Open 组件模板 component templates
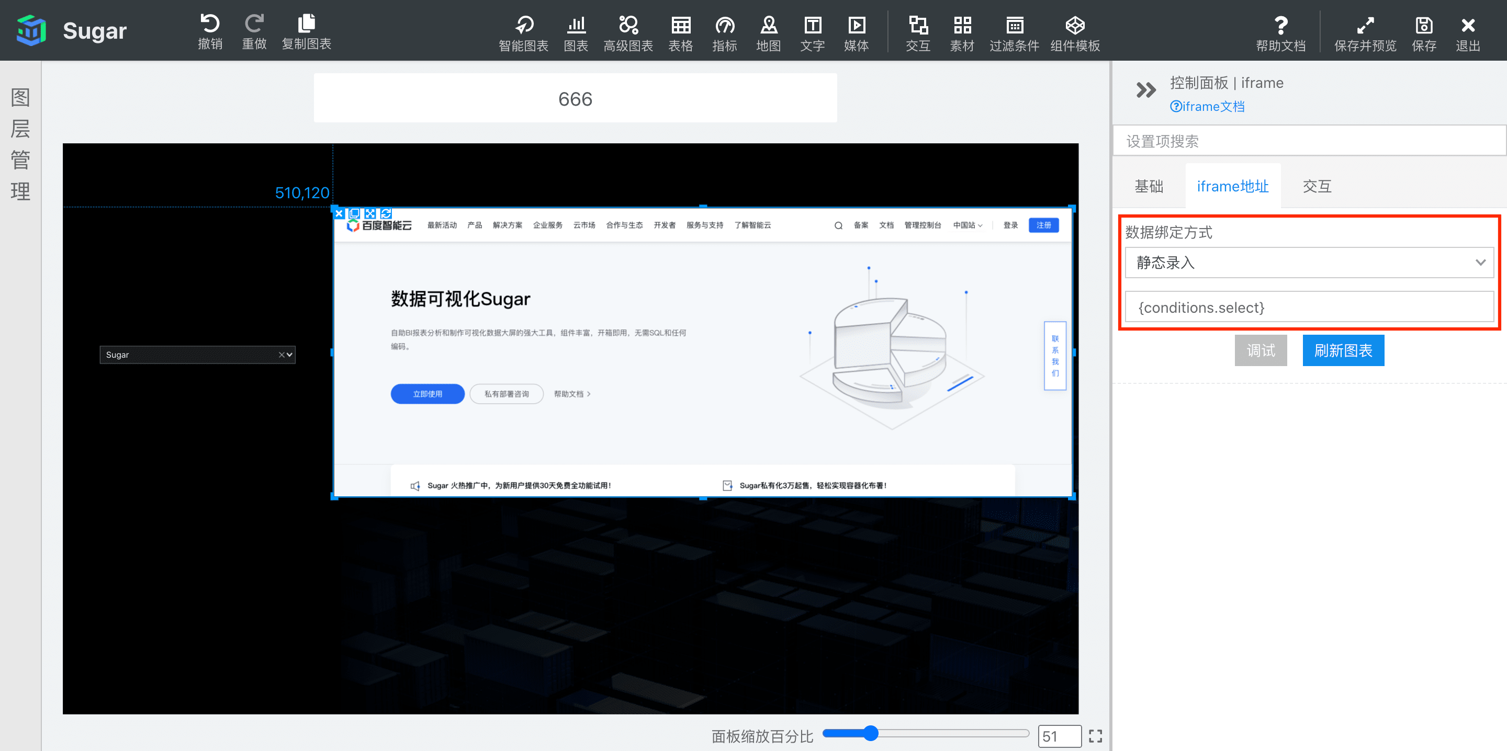 [x=1075, y=33]
